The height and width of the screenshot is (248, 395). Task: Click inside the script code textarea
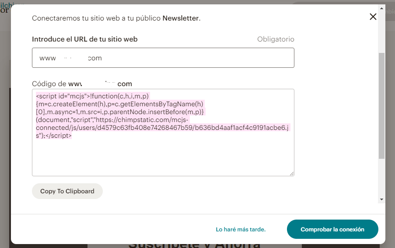point(163,133)
